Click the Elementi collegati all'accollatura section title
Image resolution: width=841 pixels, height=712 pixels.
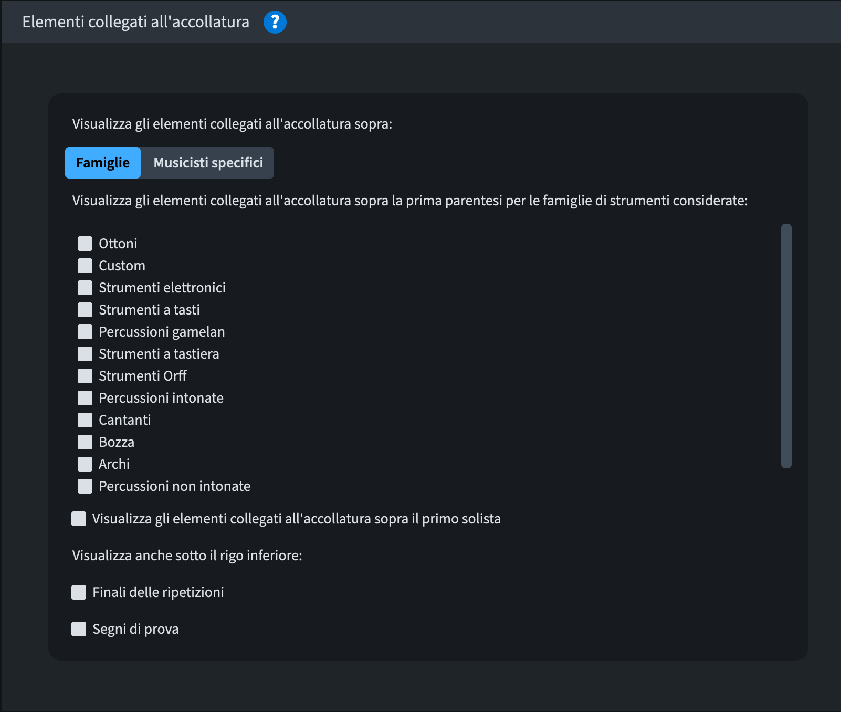coord(135,22)
